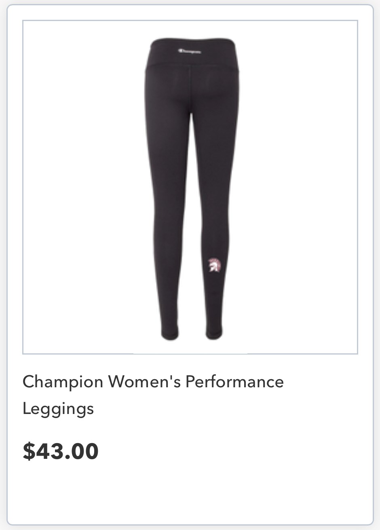Select the $43.00 price text
This screenshot has width=380, height=530.
click(x=61, y=451)
